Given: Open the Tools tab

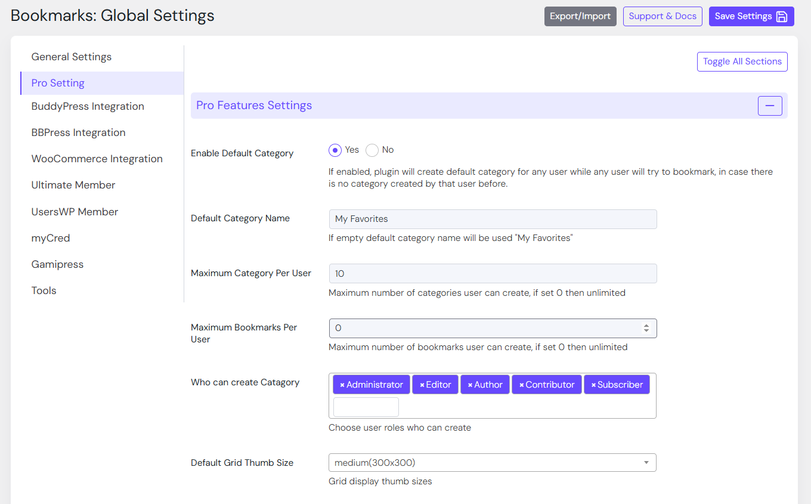Looking at the screenshot, I should tap(44, 290).
